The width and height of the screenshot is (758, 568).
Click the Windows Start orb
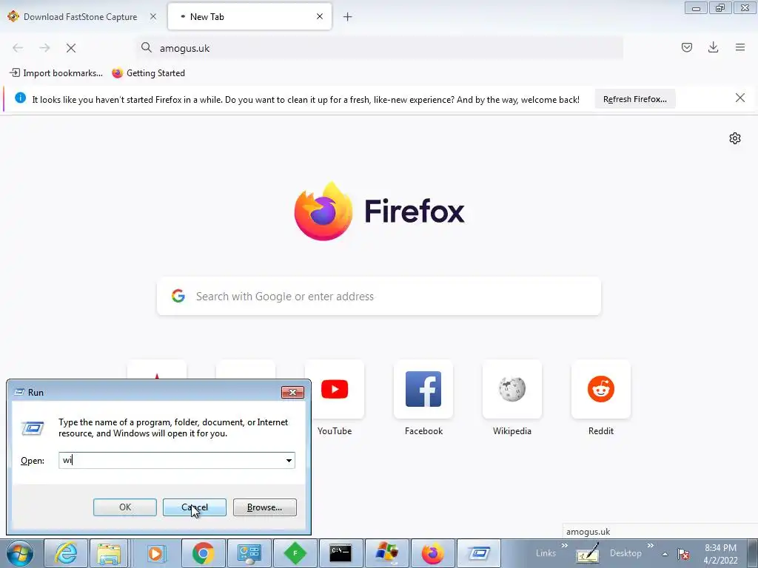tap(20, 553)
